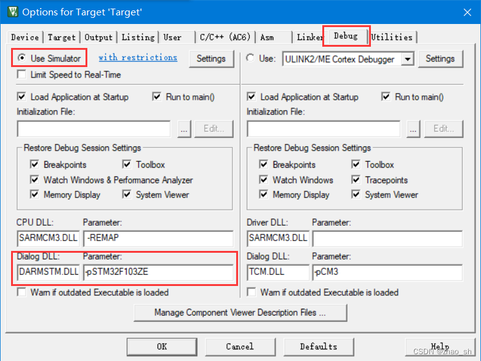
Task: Toggle simulator Load Application at Startup
Action: 22,97
